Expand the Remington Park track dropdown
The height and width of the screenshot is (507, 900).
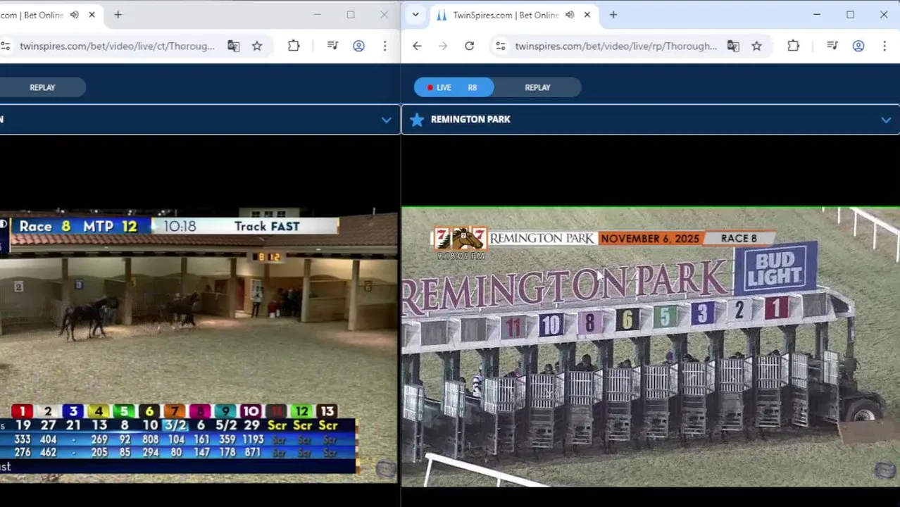(x=886, y=120)
